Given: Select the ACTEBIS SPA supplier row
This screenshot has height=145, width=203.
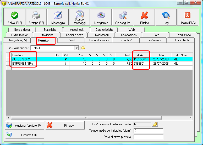Looking at the screenshot, I should [x=99, y=59].
